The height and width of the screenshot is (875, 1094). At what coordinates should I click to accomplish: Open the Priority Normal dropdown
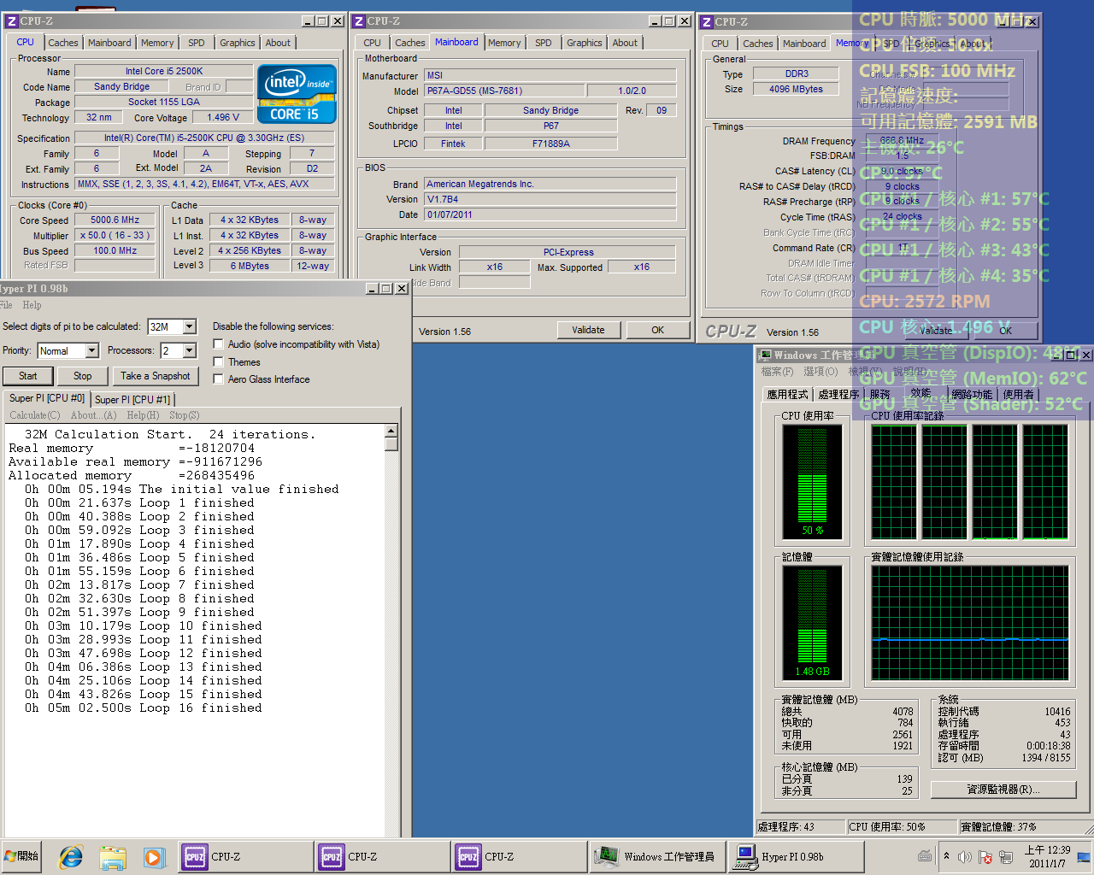91,350
